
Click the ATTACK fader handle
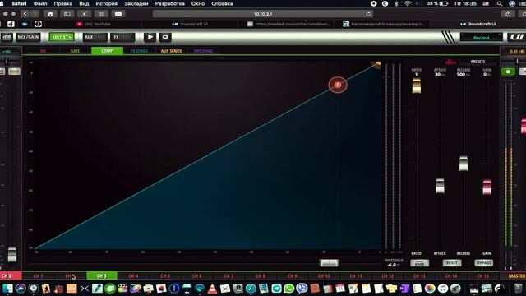point(440,186)
